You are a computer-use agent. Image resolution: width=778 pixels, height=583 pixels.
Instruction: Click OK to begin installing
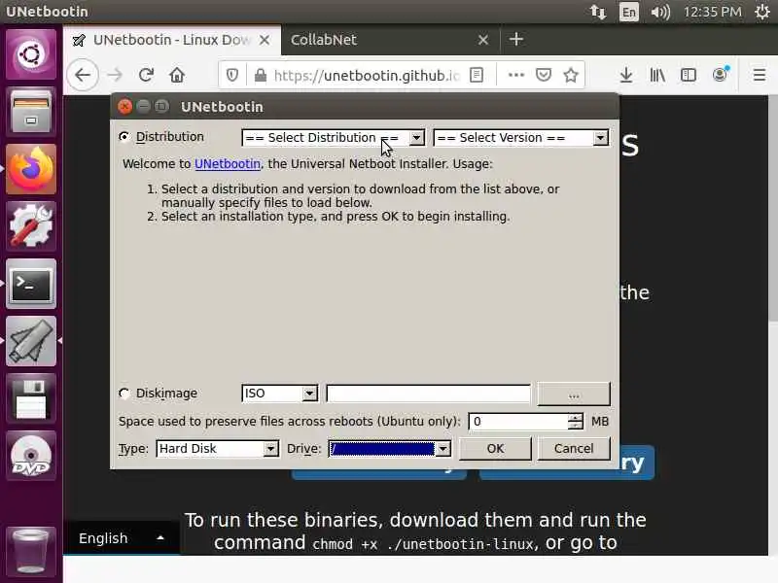pyautogui.click(x=495, y=449)
